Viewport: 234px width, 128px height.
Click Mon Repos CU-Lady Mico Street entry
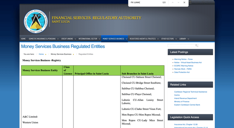click(x=142, y=122)
